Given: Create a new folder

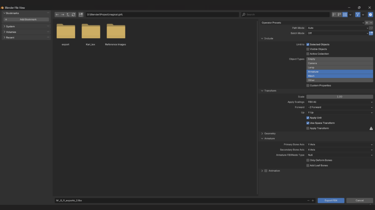Looking at the screenshot, I should (x=81, y=15).
